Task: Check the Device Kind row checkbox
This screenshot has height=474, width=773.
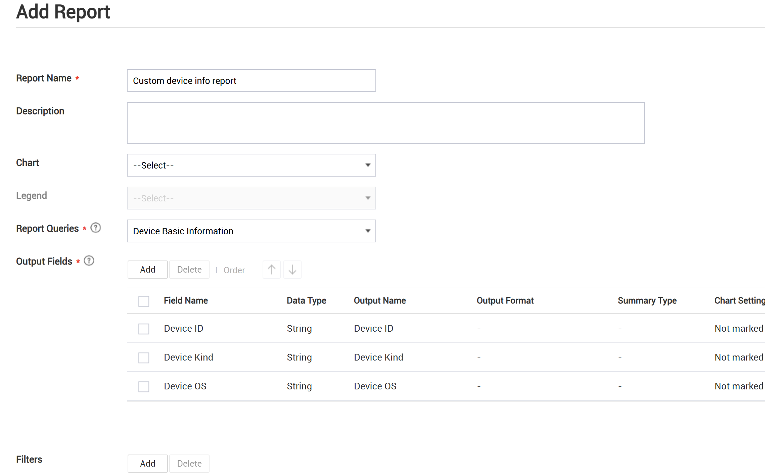Action: pos(143,358)
